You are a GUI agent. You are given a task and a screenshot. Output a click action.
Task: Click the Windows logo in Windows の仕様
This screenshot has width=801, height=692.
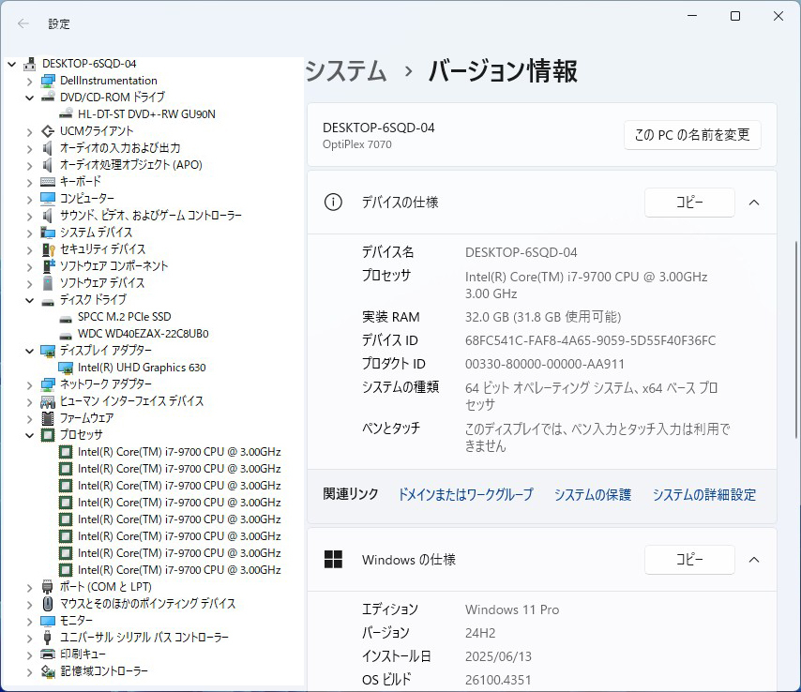[333, 559]
